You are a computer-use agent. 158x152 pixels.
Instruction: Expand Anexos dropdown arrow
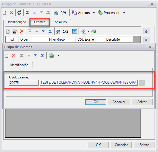(x=94, y=13)
